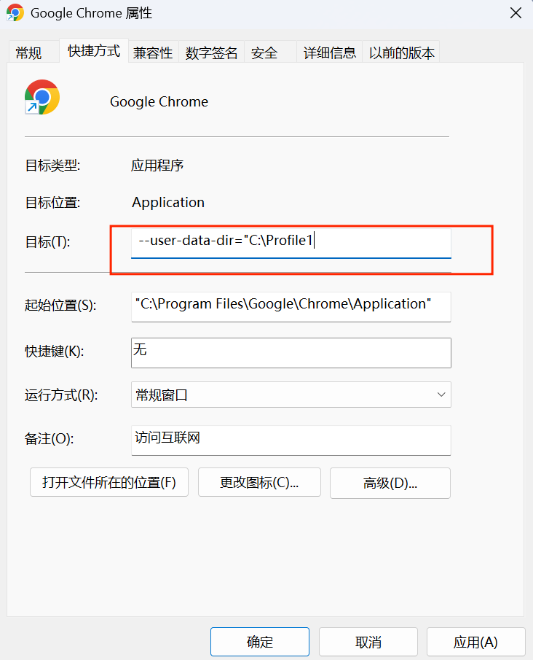Go to the 详细信息 tab
Screen dimensions: 533x660
[330, 53]
